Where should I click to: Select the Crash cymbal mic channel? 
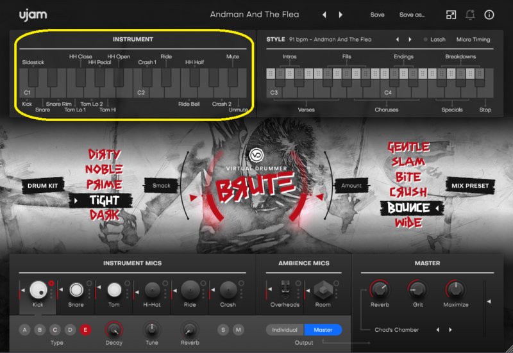click(x=228, y=290)
